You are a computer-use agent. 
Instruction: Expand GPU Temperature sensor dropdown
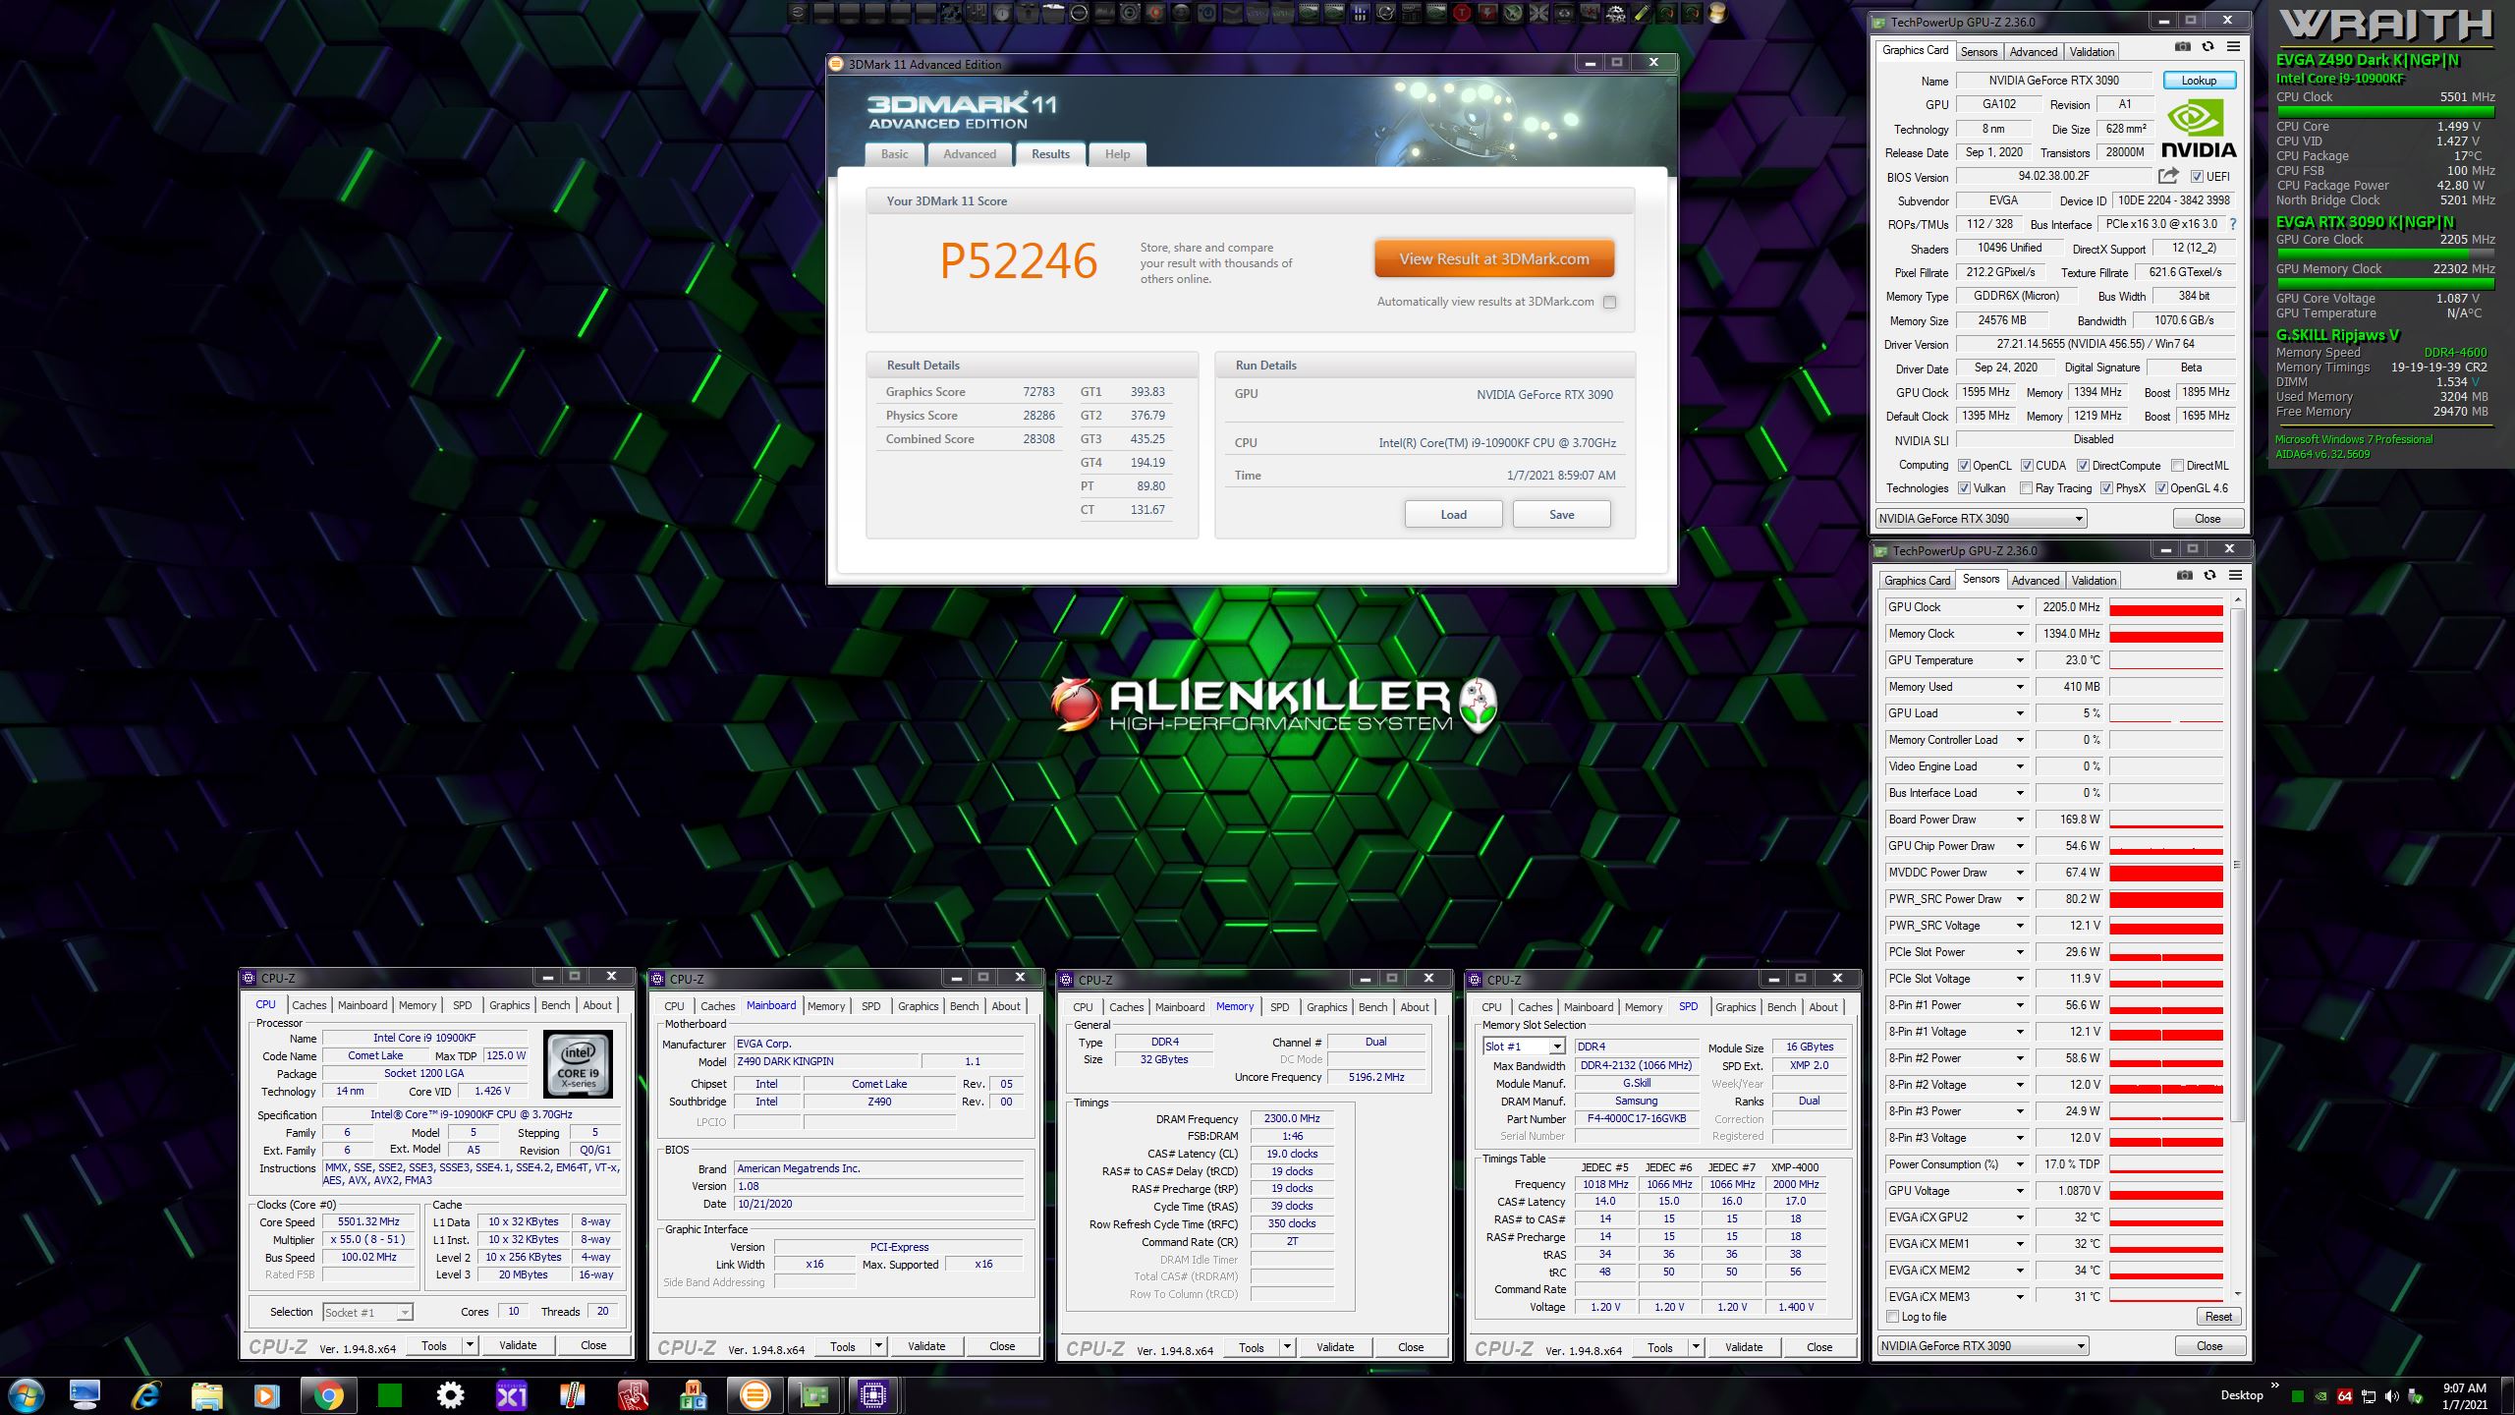click(2020, 660)
